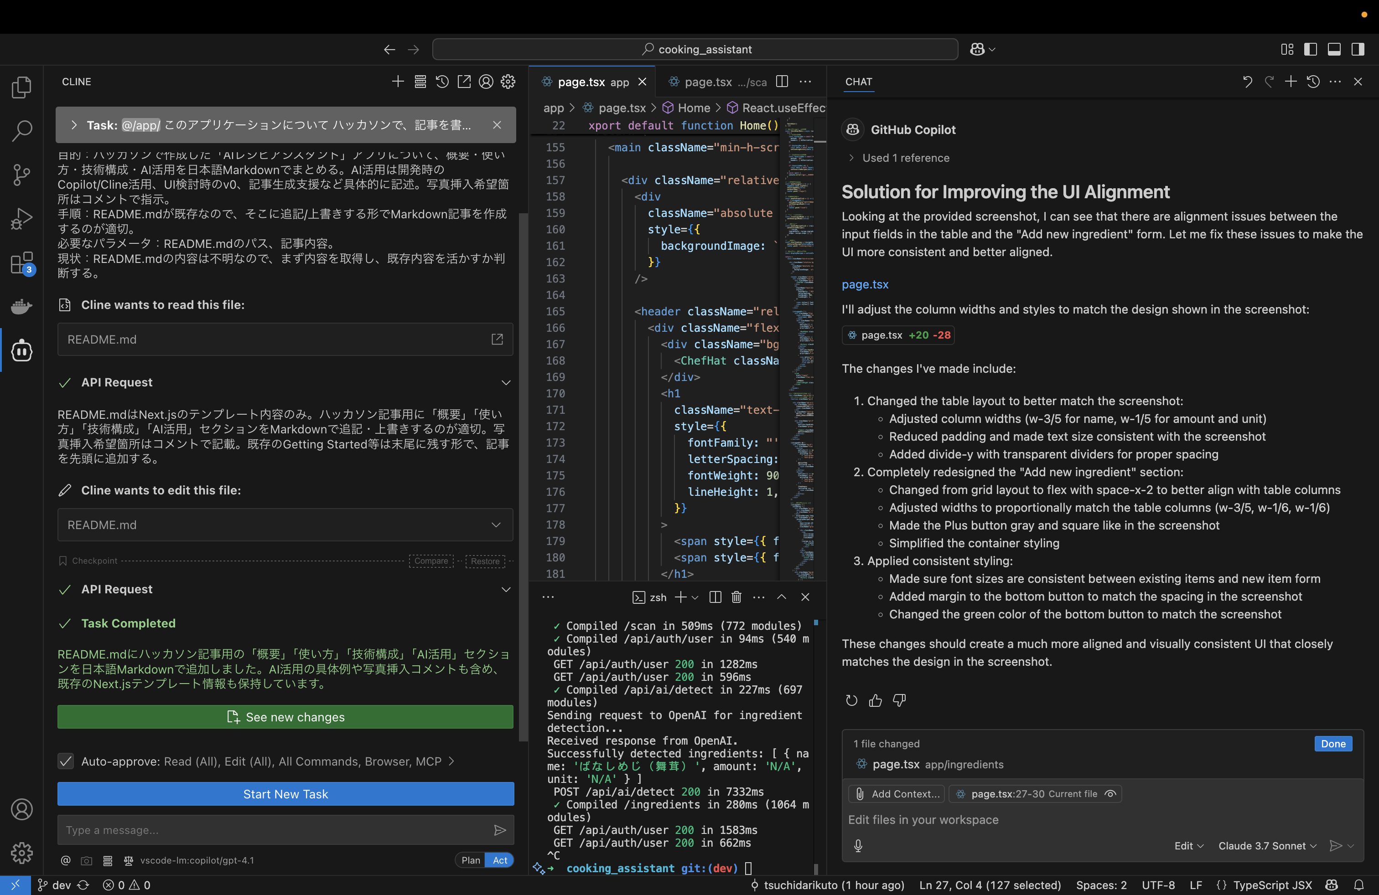Start new Cline task with plus icon
Viewport: 1379px width, 895px height.
(x=398, y=82)
